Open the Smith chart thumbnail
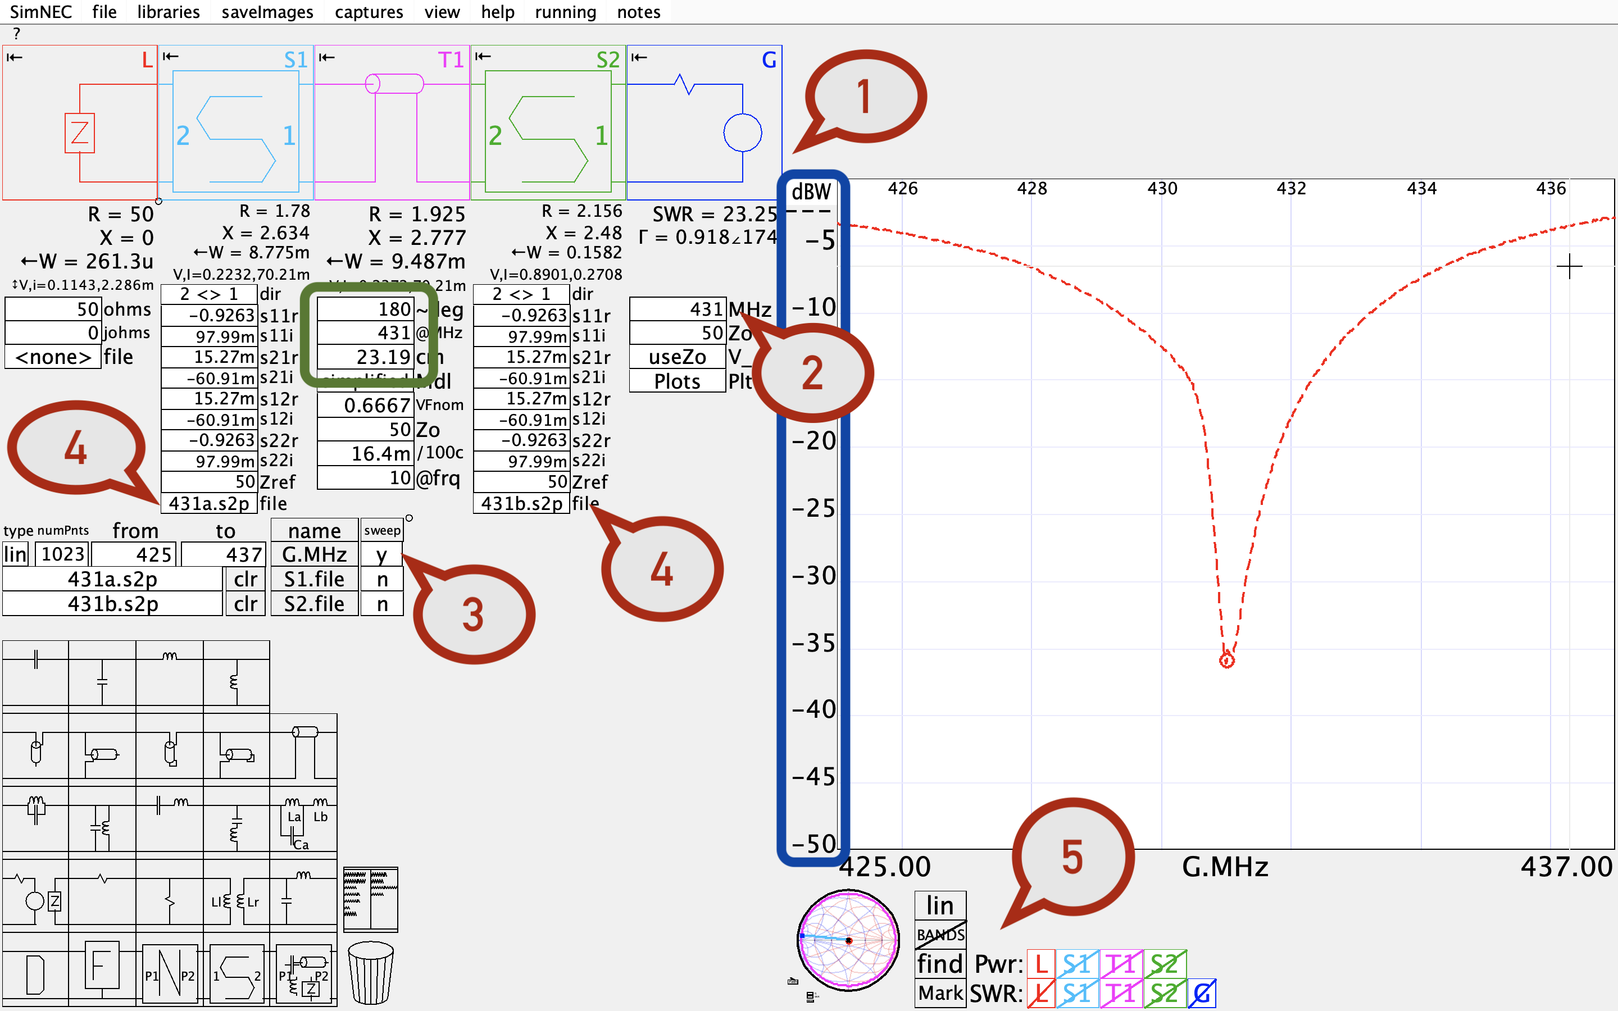Screen dimensions: 1618x1011 [x=848, y=940]
